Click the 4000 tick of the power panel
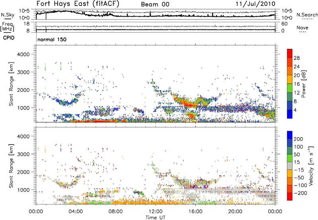 23,54
